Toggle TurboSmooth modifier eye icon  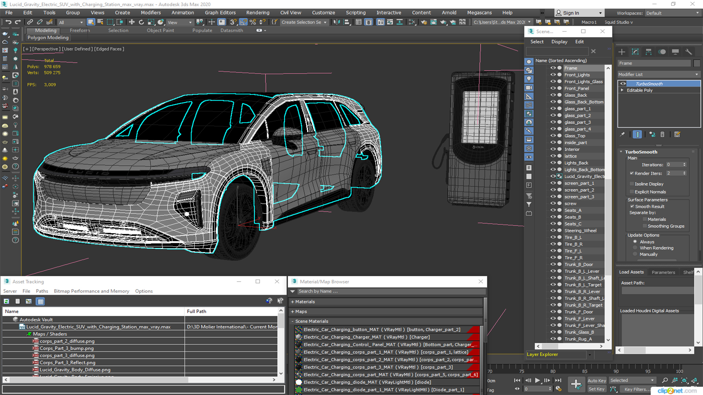tap(623, 84)
